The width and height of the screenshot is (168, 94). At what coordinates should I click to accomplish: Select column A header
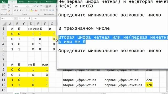click(x=10, y=24)
